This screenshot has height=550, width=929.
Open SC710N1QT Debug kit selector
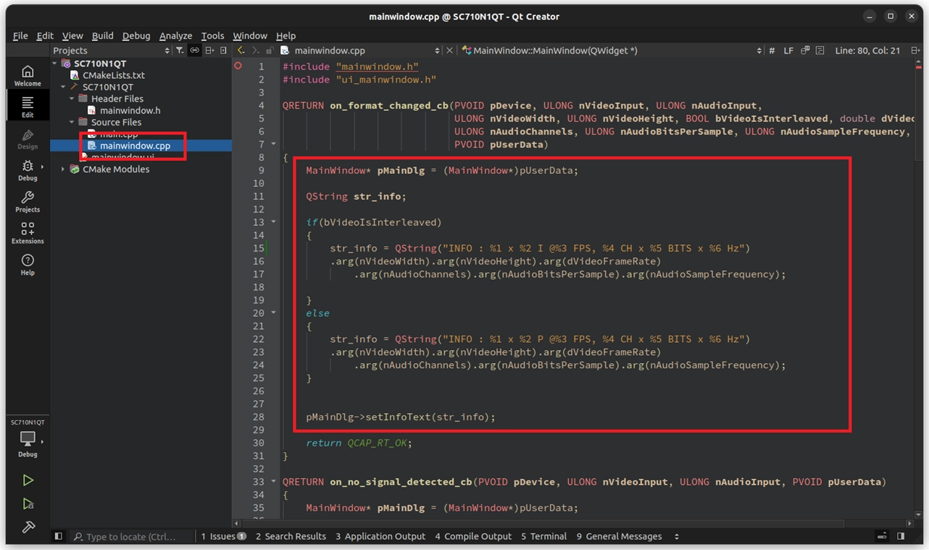[28, 439]
